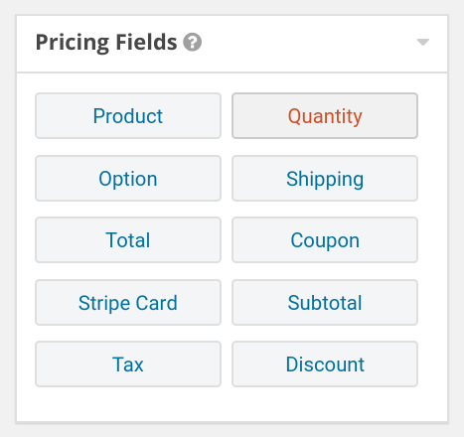This screenshot has width=464, height=437.
Task: Click the Discount button beside Tax
Action: point(325,364)
